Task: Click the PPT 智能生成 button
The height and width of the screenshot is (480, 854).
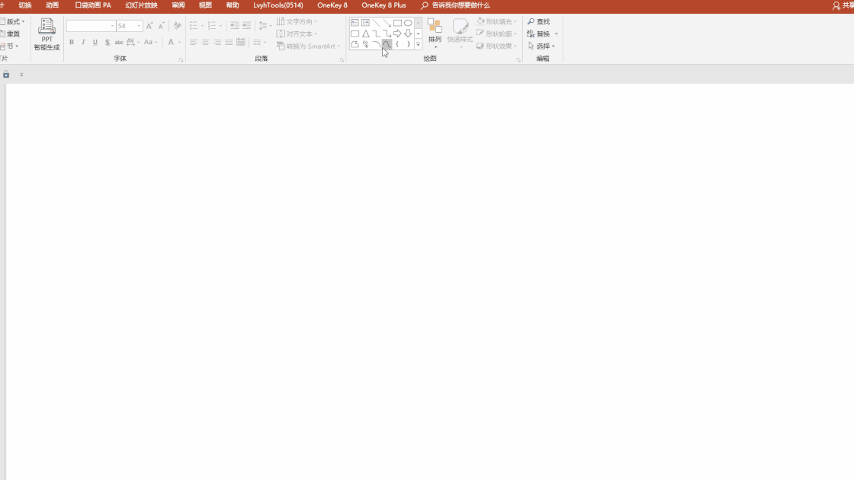Action: (x=47, y=35)
